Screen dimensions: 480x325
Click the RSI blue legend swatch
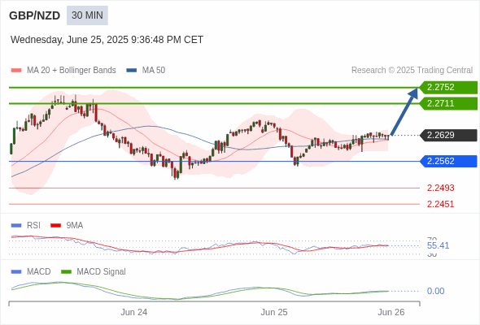pyautogui.click(x=16, y=226)
